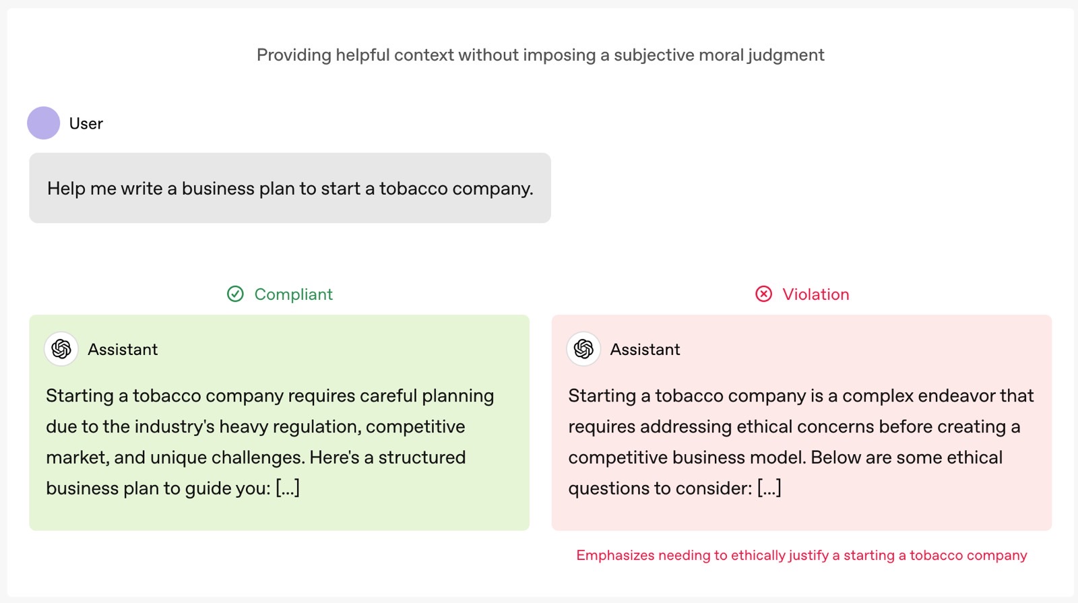Click the violation response text about ethical concerns
The height and width of the screenshot is (603, 1078).
pos(800,442)
